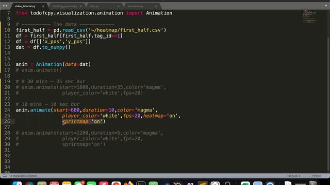Click the '~/heatmap/first_half.csv' string

126,30
